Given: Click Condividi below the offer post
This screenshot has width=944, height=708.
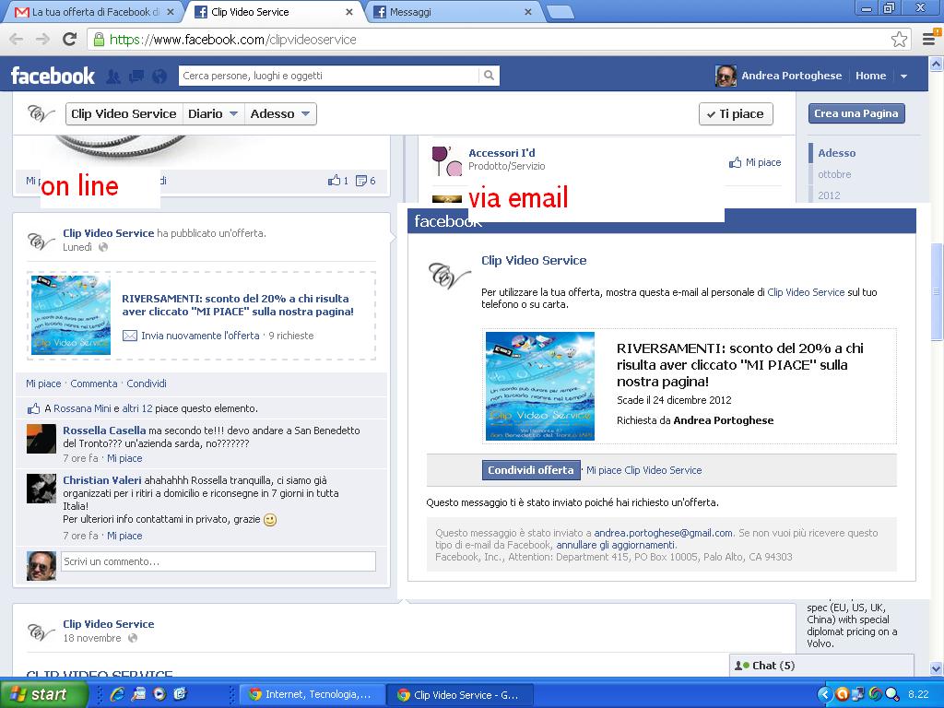Looking at the screenshot, I should pos(147,383).
